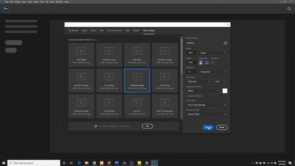
Task: Open the White background contents dropdown
Action: (203, 91)
